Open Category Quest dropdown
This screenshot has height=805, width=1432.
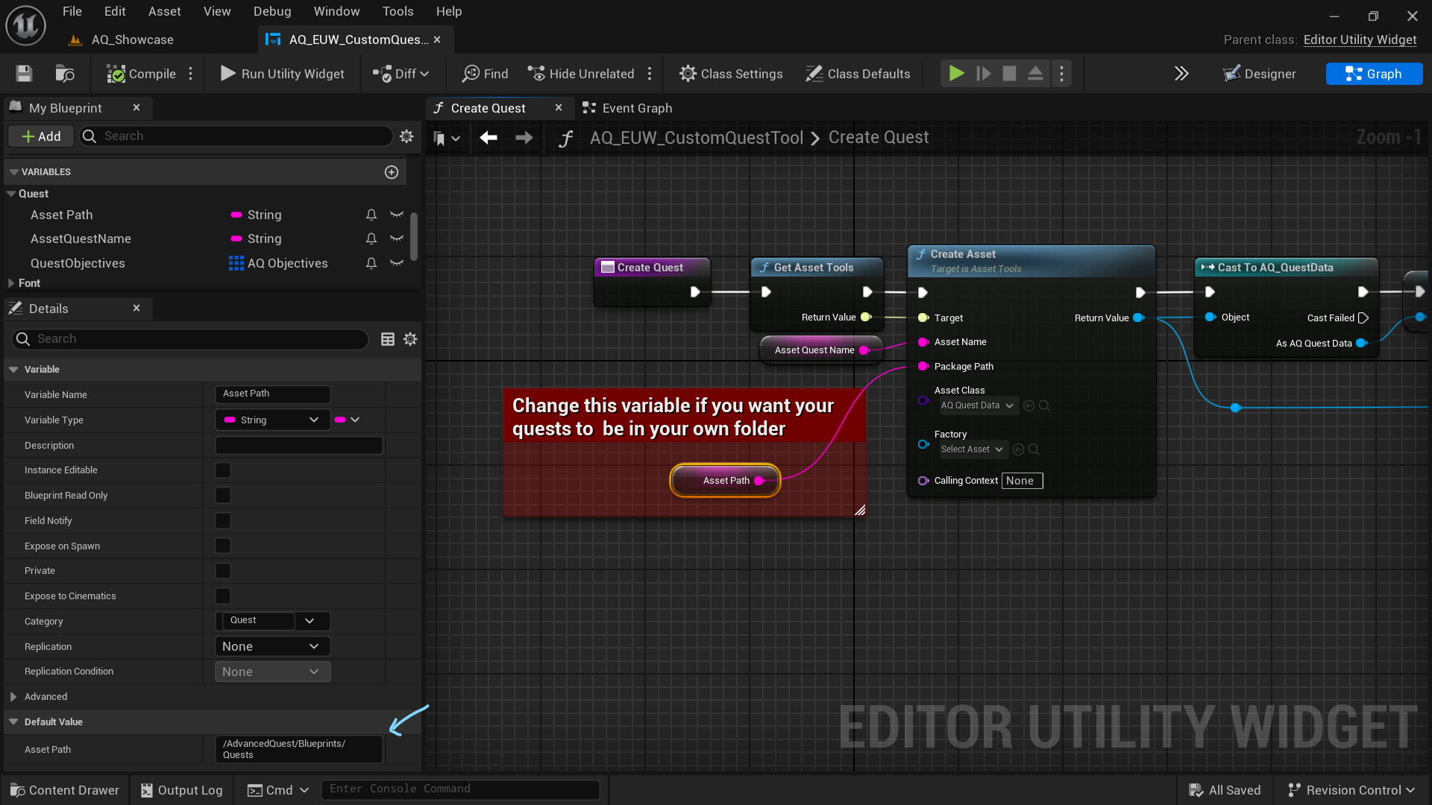[310, 621]
